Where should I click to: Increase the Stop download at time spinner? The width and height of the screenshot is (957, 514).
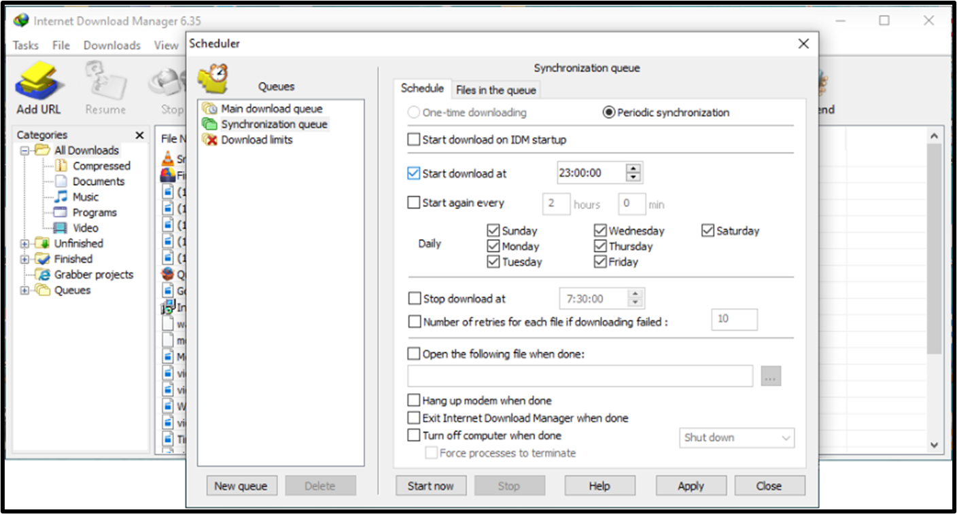coord(636,294)
